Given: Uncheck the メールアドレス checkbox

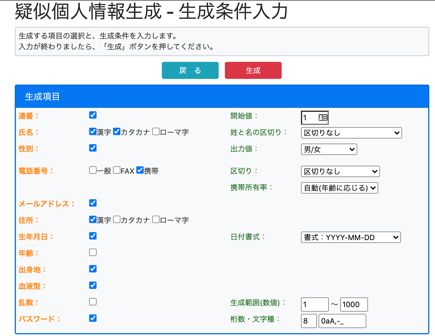Looking at the screenshot, I should tap(93, 203).
